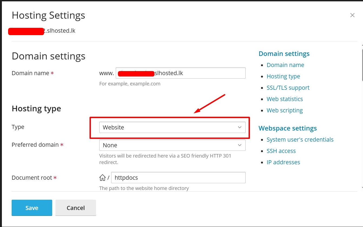Image resolution: width=363 pixels, height=227 pixels.
Task: Open SSL/TLS support section link
Action: (288, 88)
